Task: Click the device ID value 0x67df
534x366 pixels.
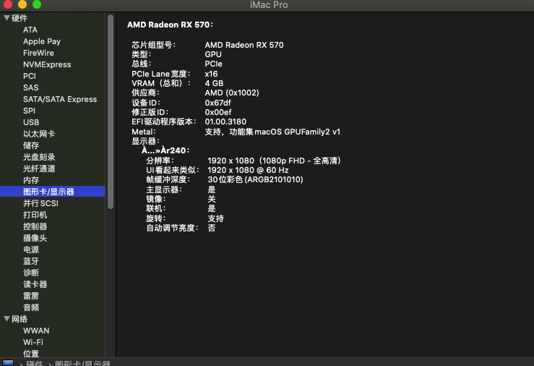Action: 218,103
